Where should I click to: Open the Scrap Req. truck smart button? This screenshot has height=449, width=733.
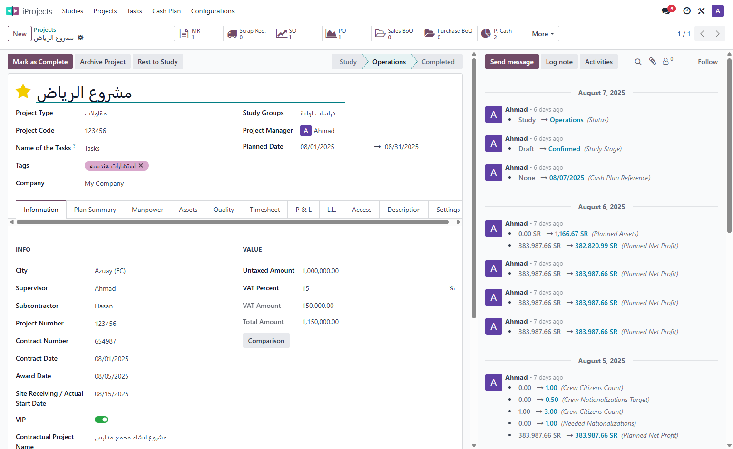[248, 34]
